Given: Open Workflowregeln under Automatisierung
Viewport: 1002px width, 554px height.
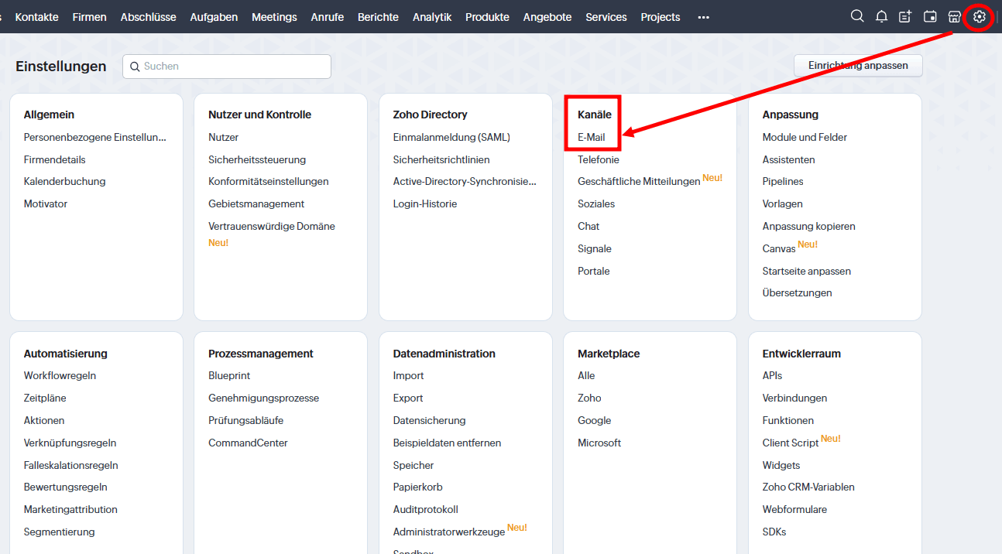Looking at the screenshot, I should 60,375.
